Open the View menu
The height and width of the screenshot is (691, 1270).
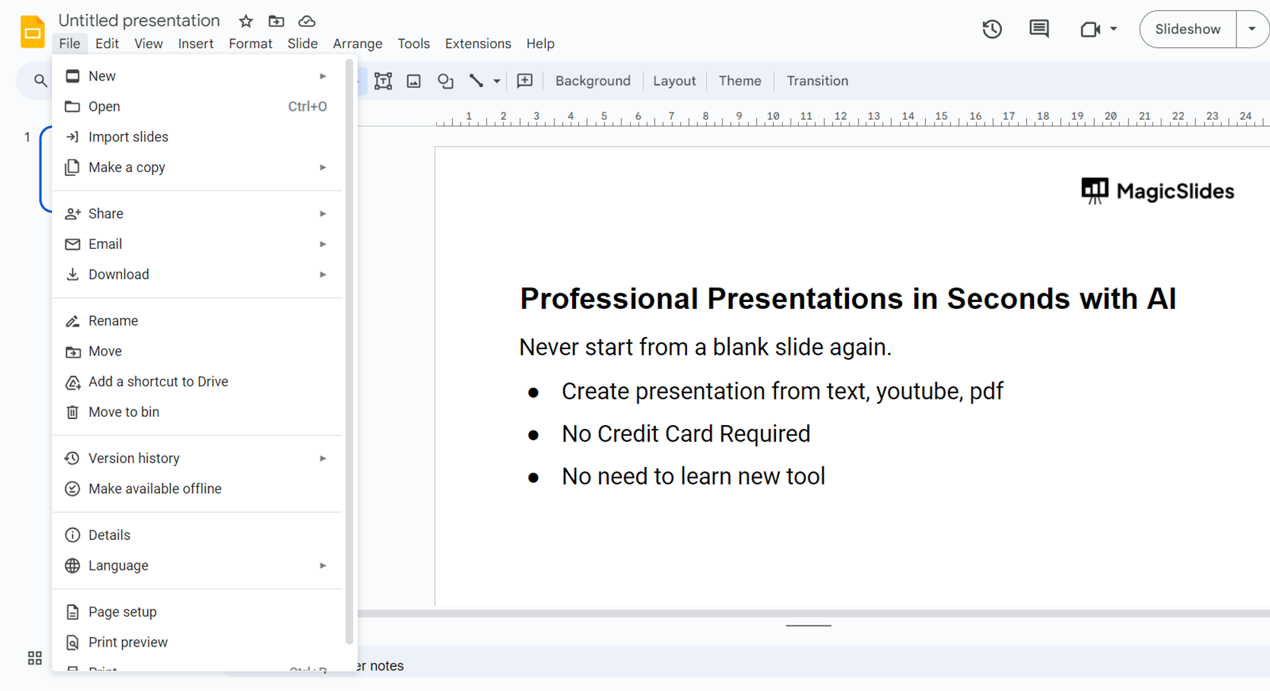pyautogui.click(x=149, y=44)
